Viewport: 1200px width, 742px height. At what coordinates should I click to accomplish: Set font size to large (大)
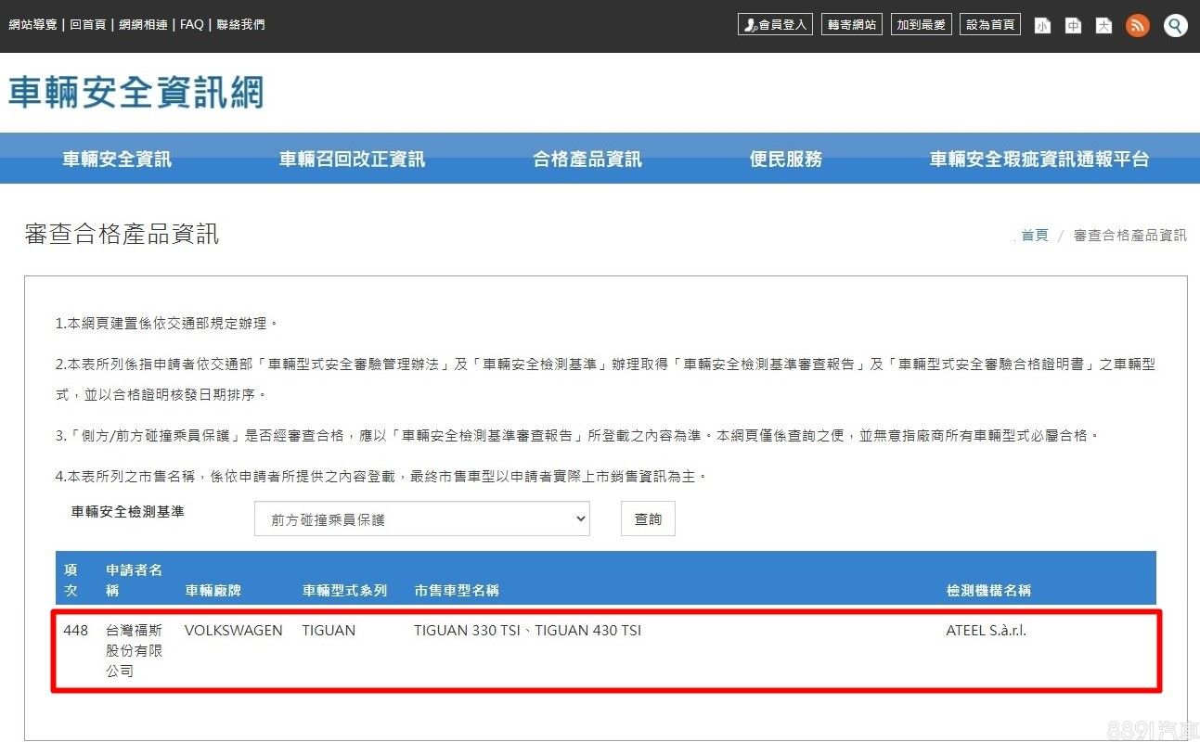pos(1103,25)
